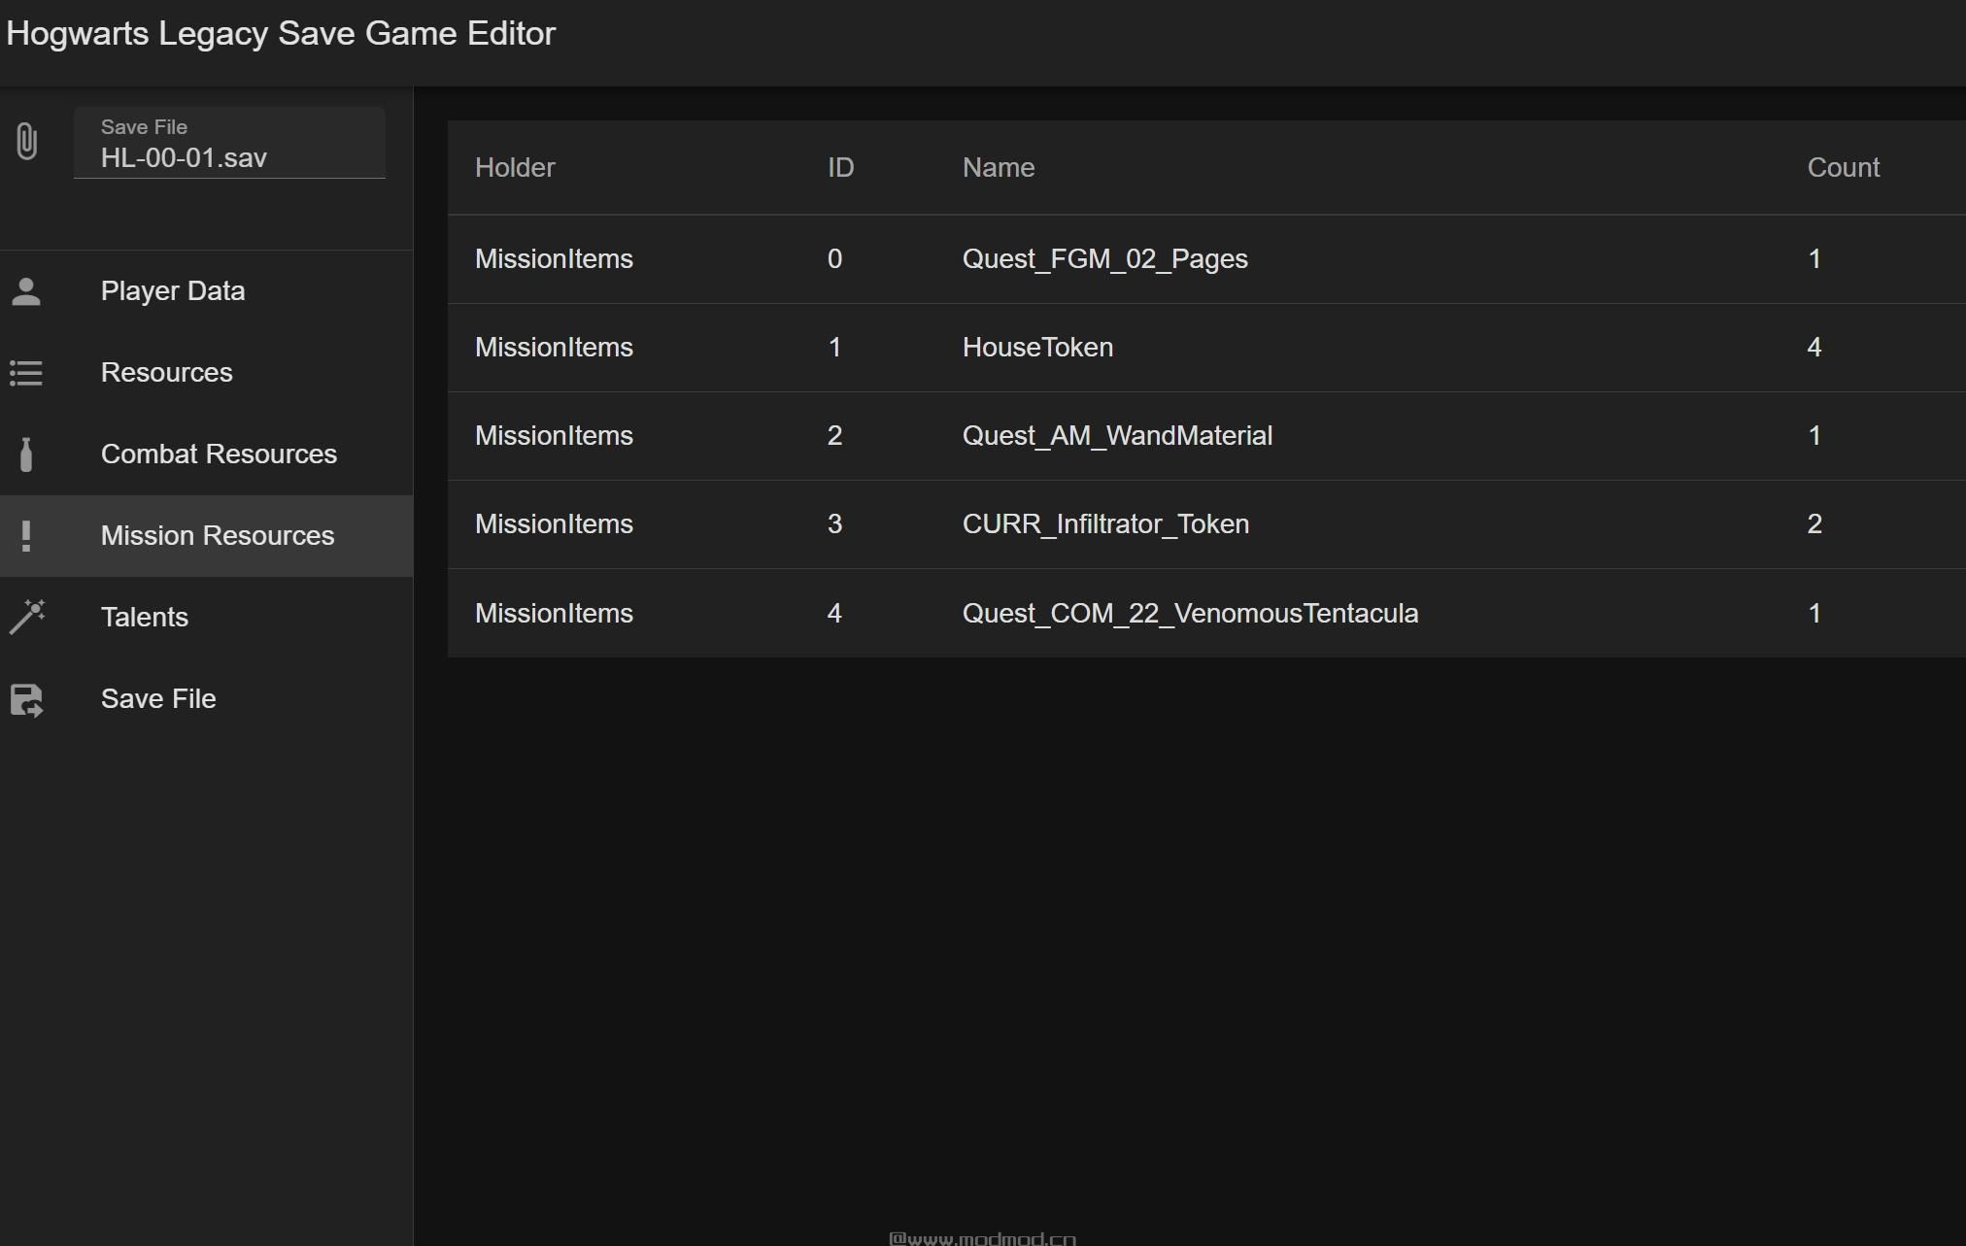Click the Hogwarts Legacy Save Game Editor title

click(281, 34)
